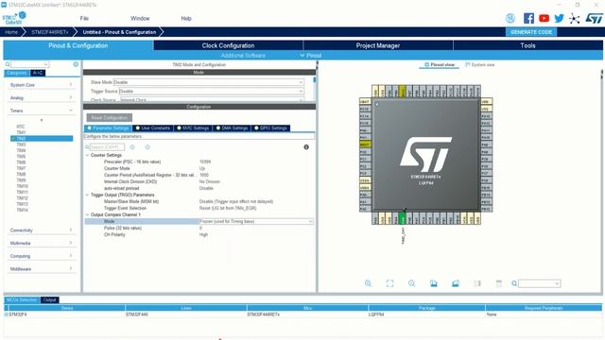Switch to Tools tab
This screenshot has height=340, width=605.
tap(527, 45)
